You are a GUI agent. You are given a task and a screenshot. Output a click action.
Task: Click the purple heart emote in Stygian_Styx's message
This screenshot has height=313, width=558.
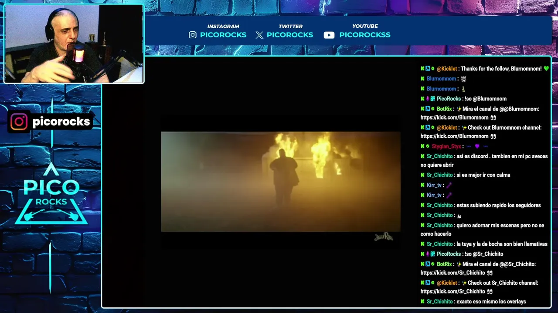tap(477, 147)
